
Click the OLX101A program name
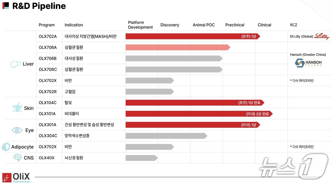47,114
